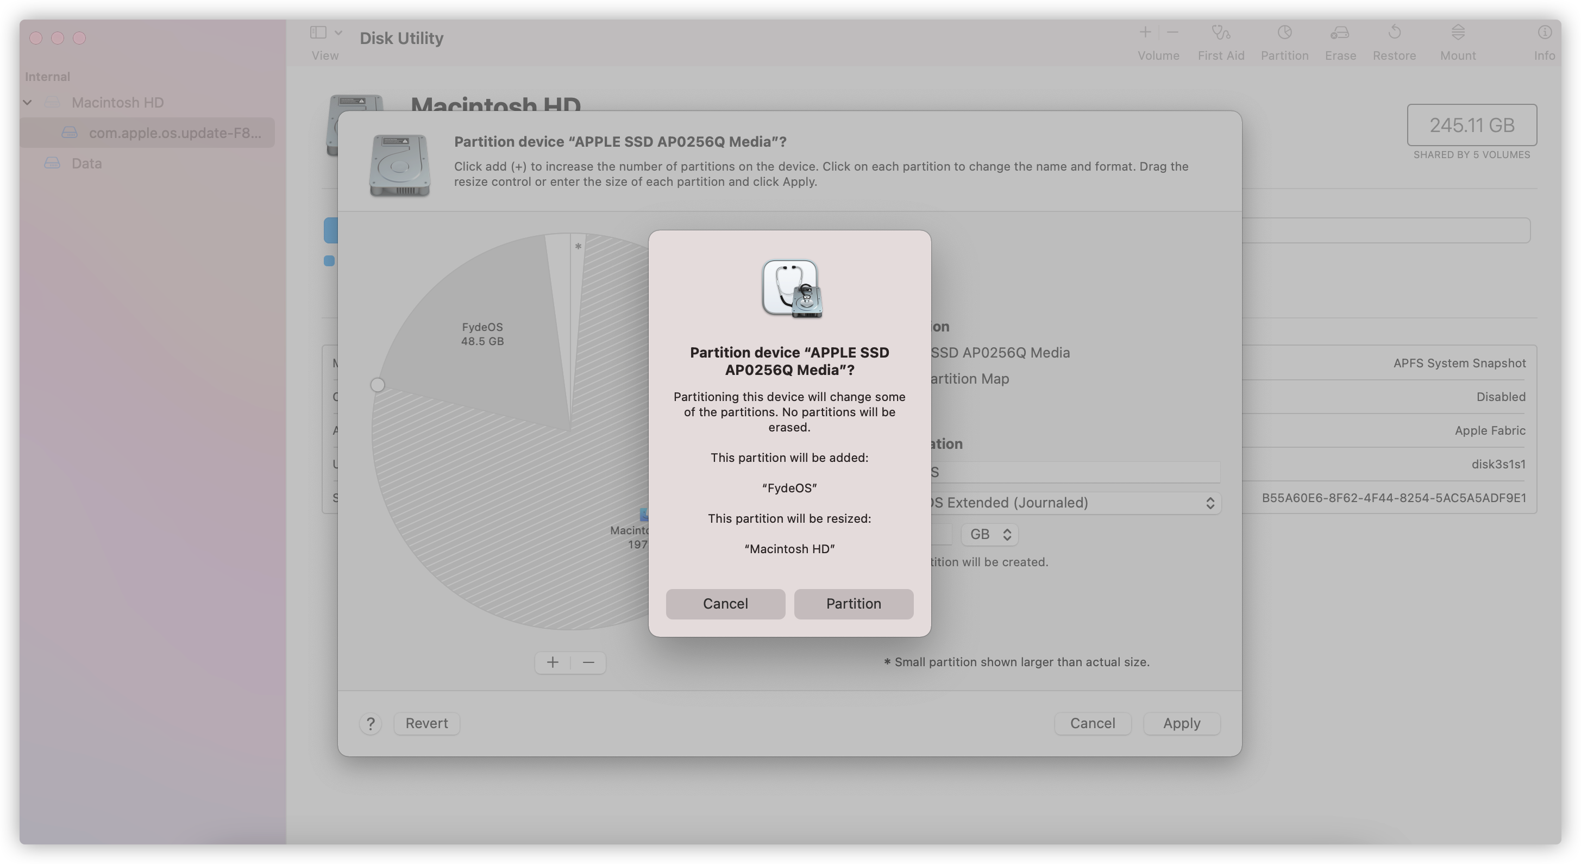Screen dimensions: 1581x864
Task: Click the Revert button
Action: coord(426,723)
